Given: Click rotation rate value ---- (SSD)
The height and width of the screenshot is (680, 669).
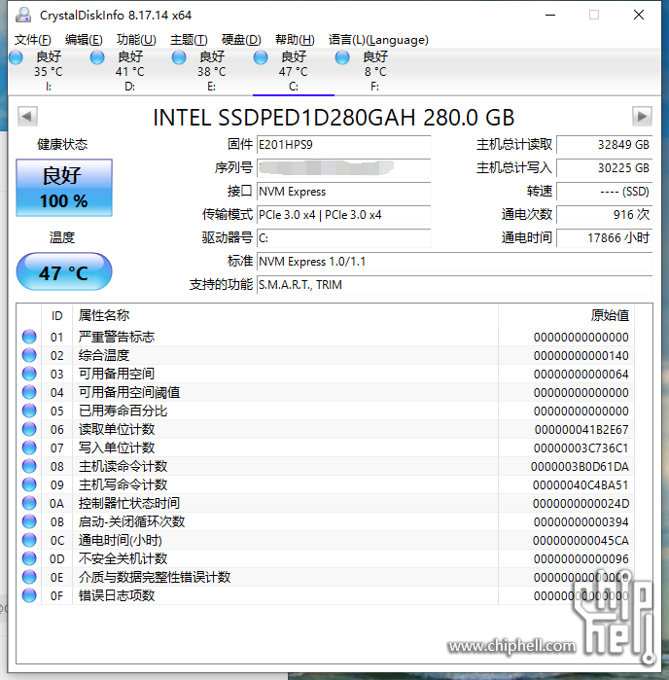Looking at the screenshot, I should 605,192.
